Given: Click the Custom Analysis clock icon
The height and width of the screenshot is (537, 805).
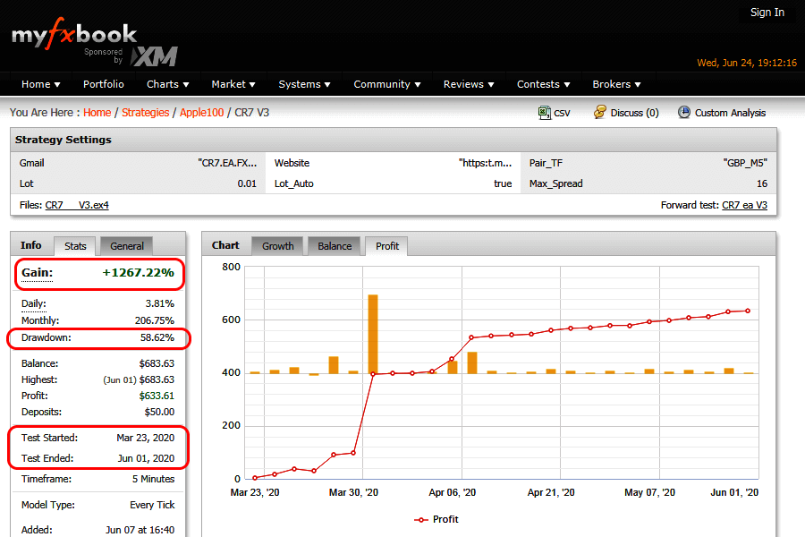Looking at the screenshot, I should pos(684,113).
